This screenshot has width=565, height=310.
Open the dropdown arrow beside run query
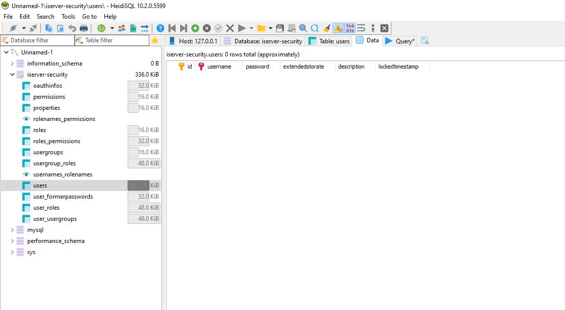point(251,28)
